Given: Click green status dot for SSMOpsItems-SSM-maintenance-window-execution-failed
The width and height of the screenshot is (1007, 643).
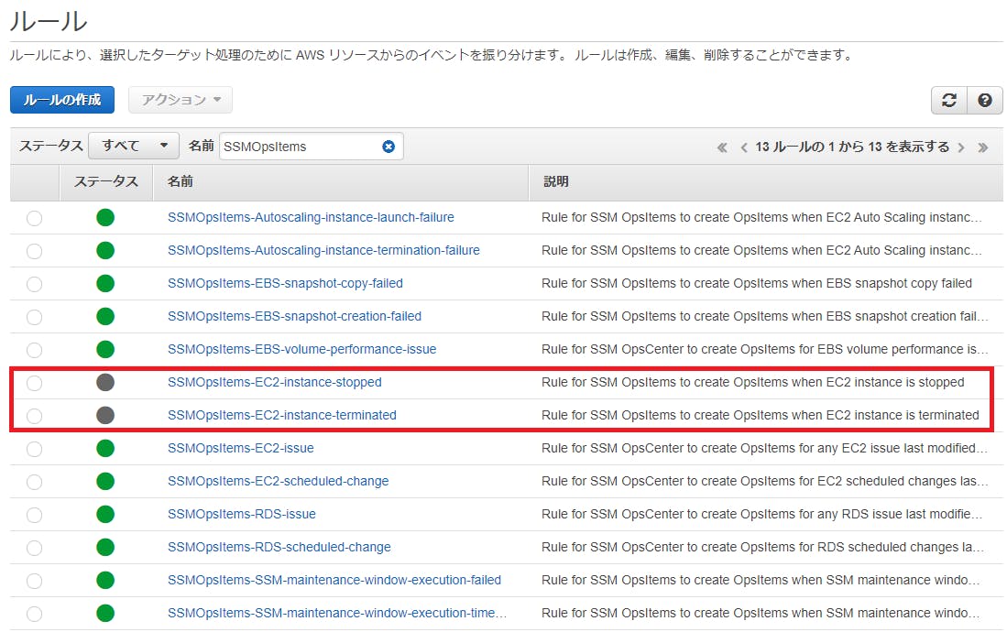Looking at the screenshot, I should pyautogui.click(x=105, y=580).
